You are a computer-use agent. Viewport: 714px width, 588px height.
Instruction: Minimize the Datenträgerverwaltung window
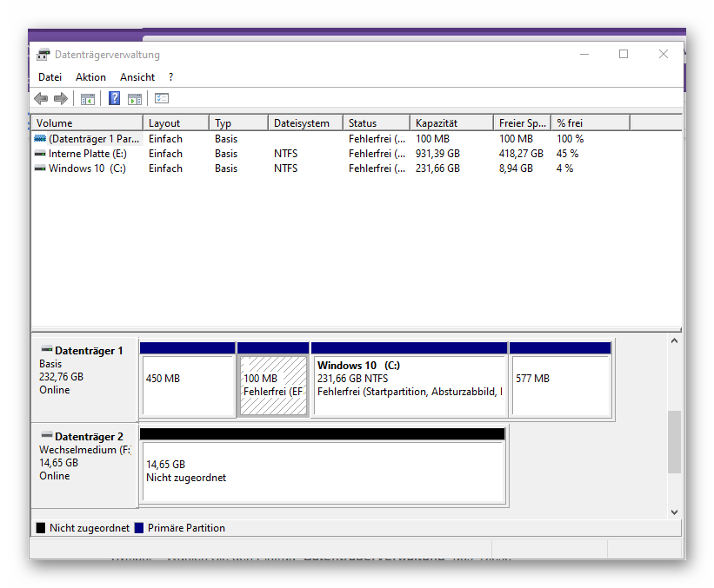click(584, 54)
